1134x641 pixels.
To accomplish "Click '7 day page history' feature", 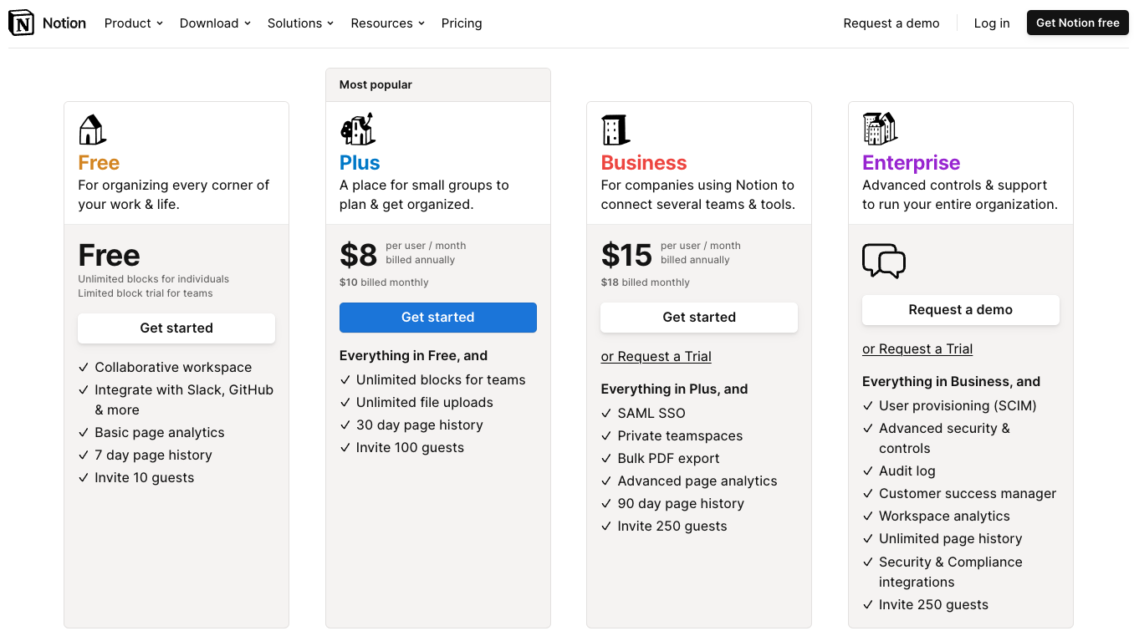I will [x=153, y=455].
